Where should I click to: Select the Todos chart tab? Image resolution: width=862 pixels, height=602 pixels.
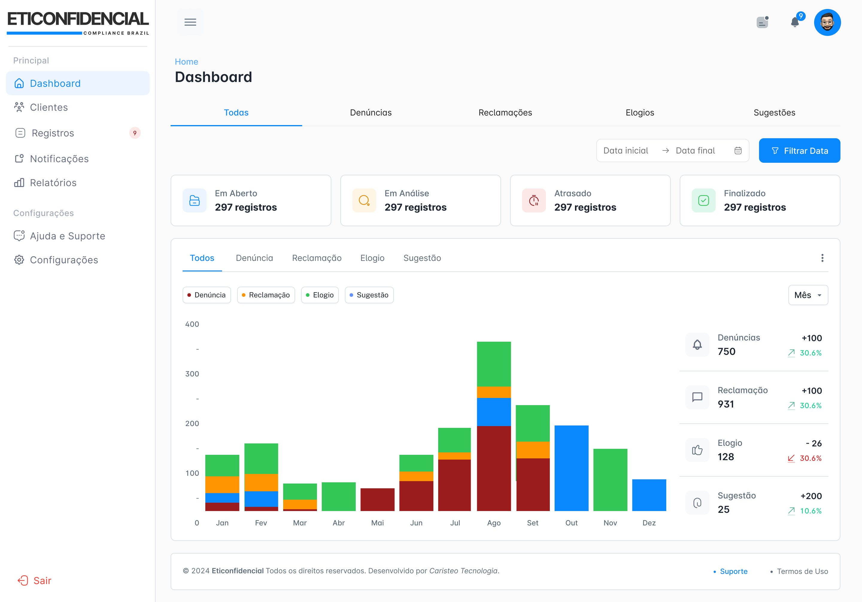point(202,258)
